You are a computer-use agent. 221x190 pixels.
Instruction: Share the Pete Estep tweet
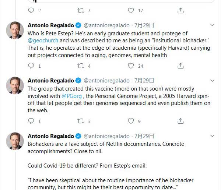(180, 66)
